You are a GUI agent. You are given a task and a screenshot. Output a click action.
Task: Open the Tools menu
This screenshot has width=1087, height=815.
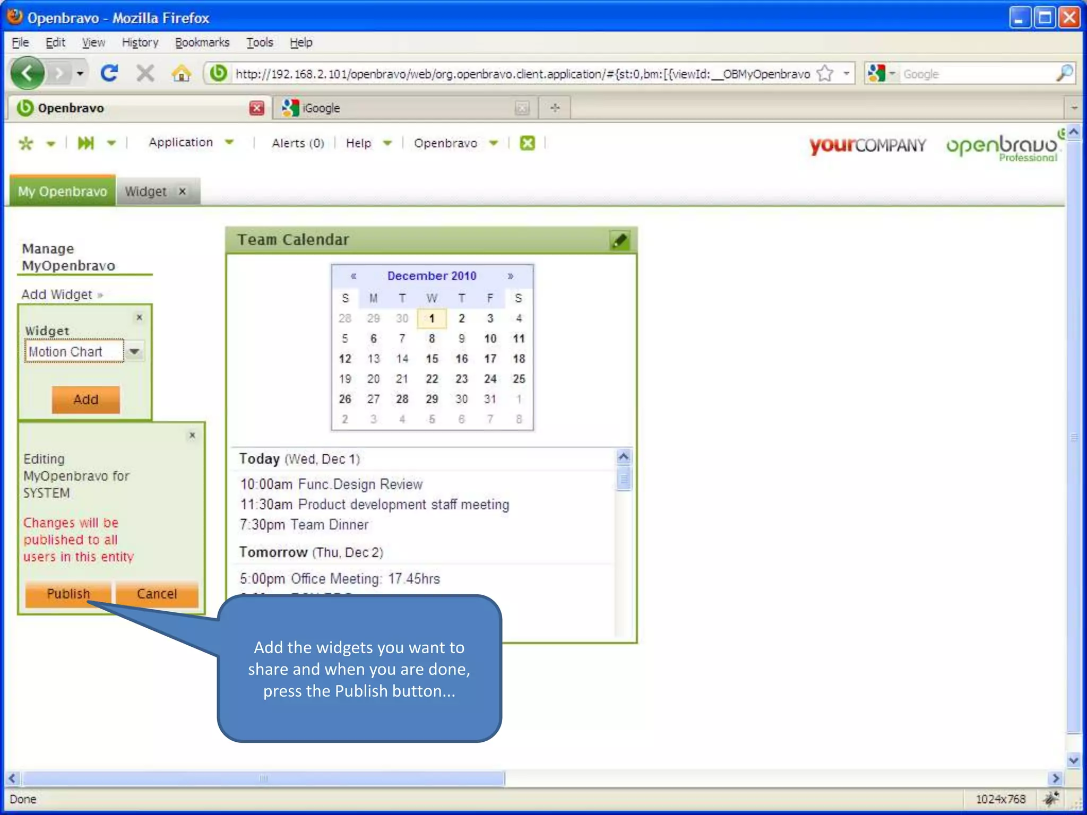[x=260, y=42]
